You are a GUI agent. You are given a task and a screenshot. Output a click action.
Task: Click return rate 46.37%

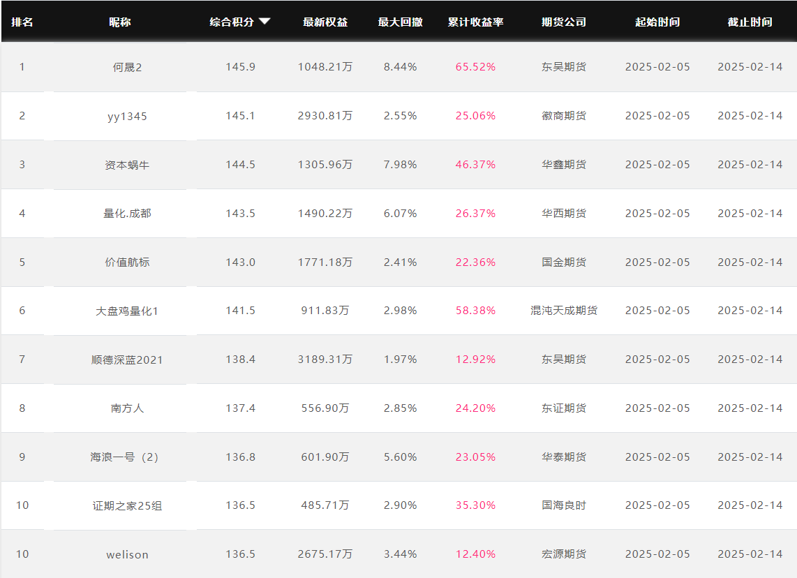[476, 164]
